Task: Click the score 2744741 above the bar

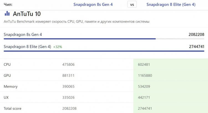Action: (x=197, y=47)
